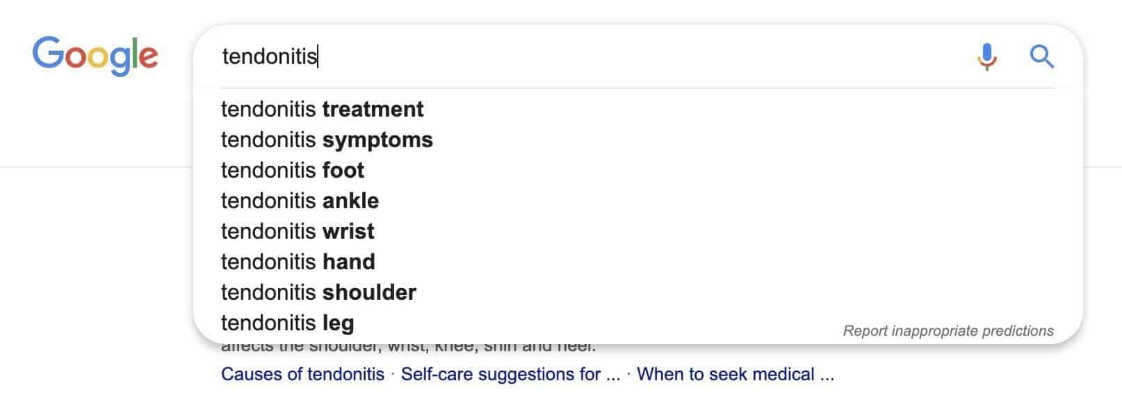Pick the 'tendonitis foot' autocomplete entry

pos(292,170)
